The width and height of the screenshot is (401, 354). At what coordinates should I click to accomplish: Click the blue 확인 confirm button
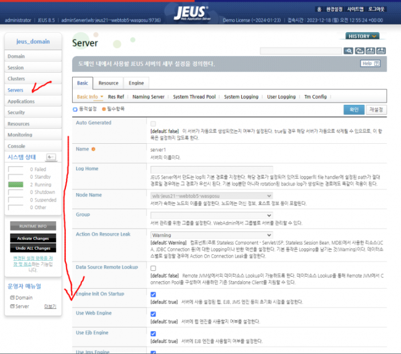click(353, 109)
